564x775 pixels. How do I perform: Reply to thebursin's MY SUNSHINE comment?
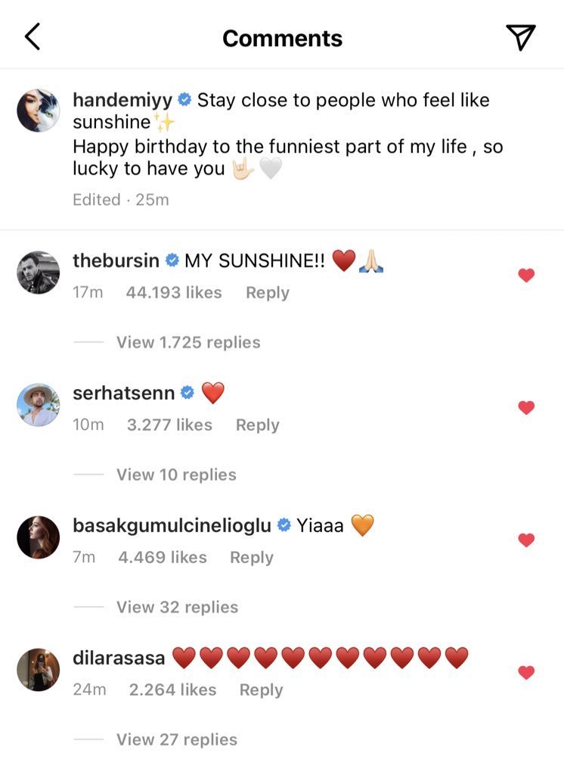[268, 293]
